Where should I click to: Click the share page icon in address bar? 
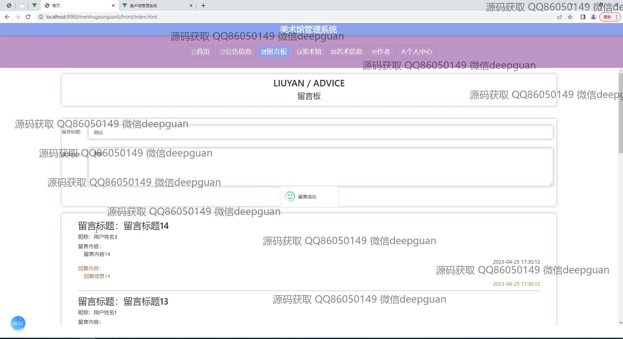(560, 17)
